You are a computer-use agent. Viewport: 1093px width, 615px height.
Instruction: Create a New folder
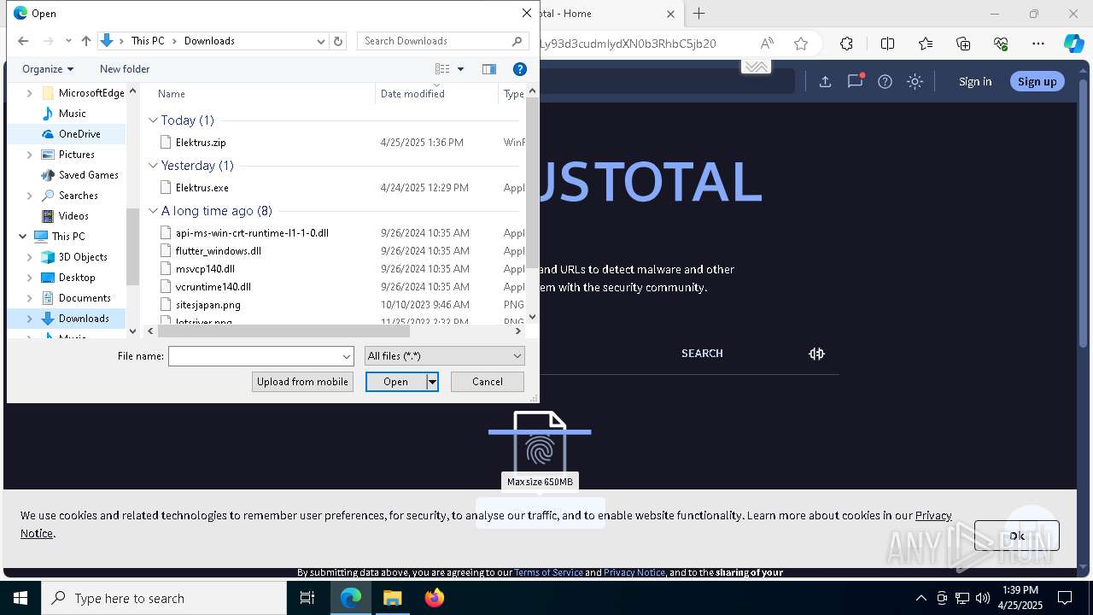click(x=125, y=69)
